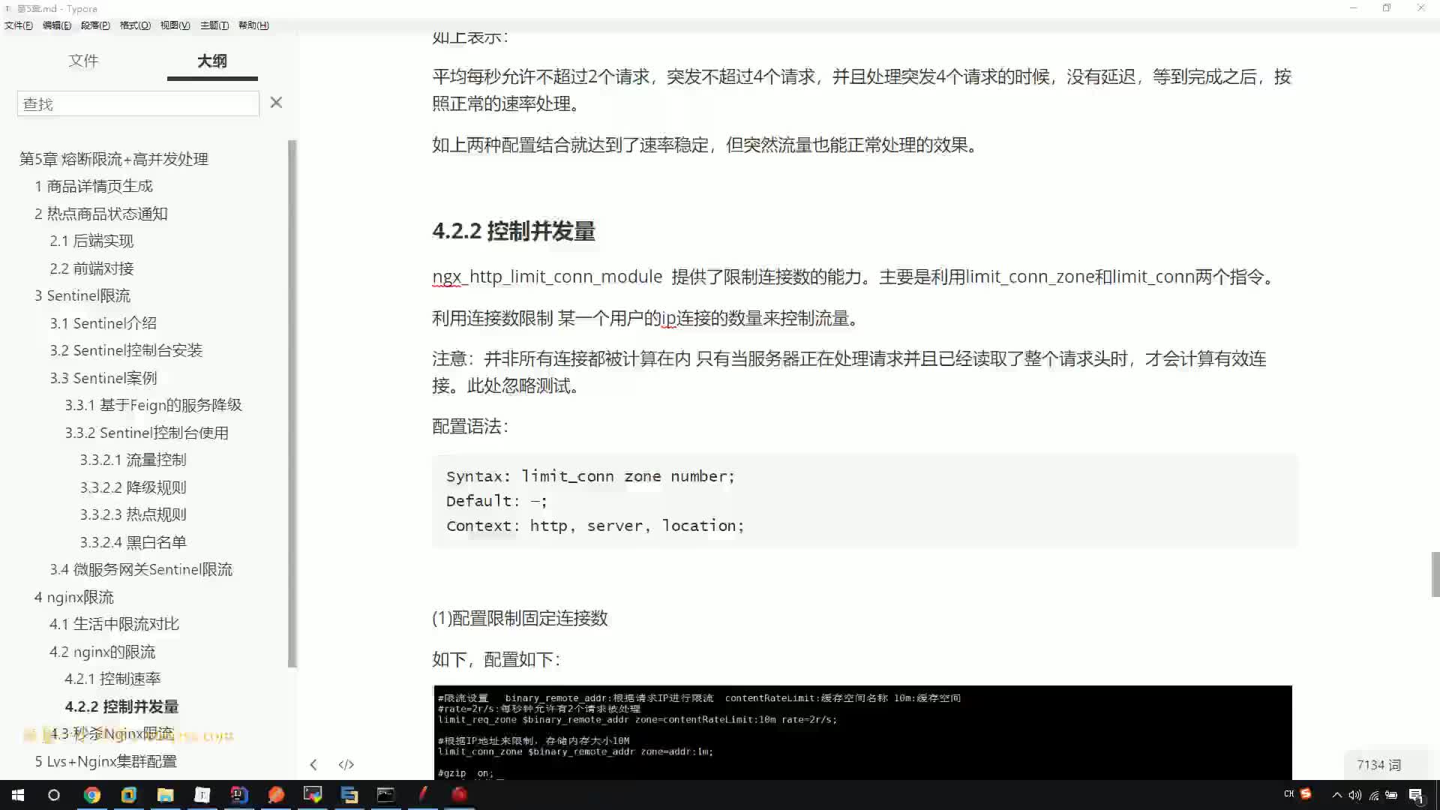Navigate to 3.2 Sentinel控制台安装

tap(126, 350)
